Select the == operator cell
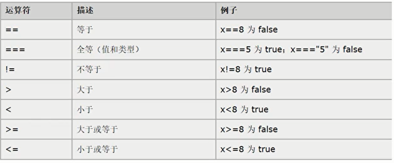The width and height of the screenshot is (394, 163). 36,29
